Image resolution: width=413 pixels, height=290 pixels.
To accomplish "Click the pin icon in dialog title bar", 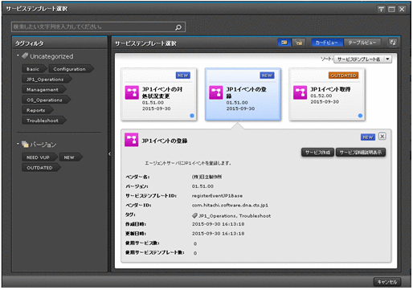I will pyautogui.click(x=381, y=10).
